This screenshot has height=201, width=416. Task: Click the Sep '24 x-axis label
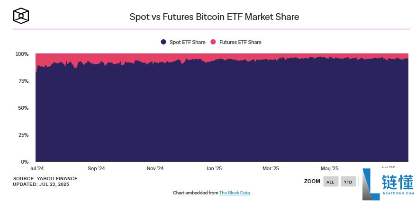click(96, 168)
